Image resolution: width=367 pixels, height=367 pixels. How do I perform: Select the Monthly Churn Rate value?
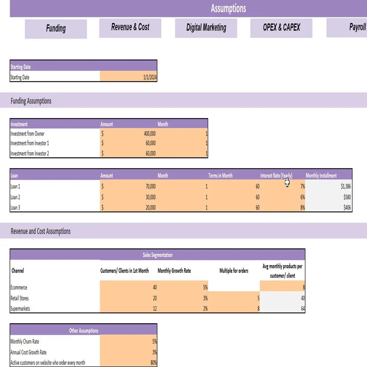click(x=128, y=341)
